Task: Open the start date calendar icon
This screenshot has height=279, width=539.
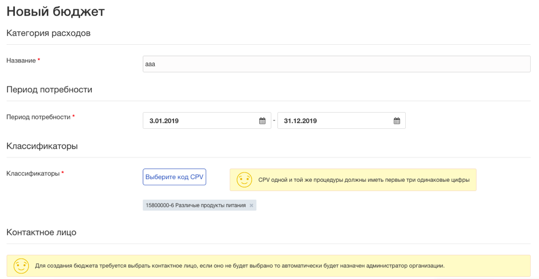Action: [262, 120]
